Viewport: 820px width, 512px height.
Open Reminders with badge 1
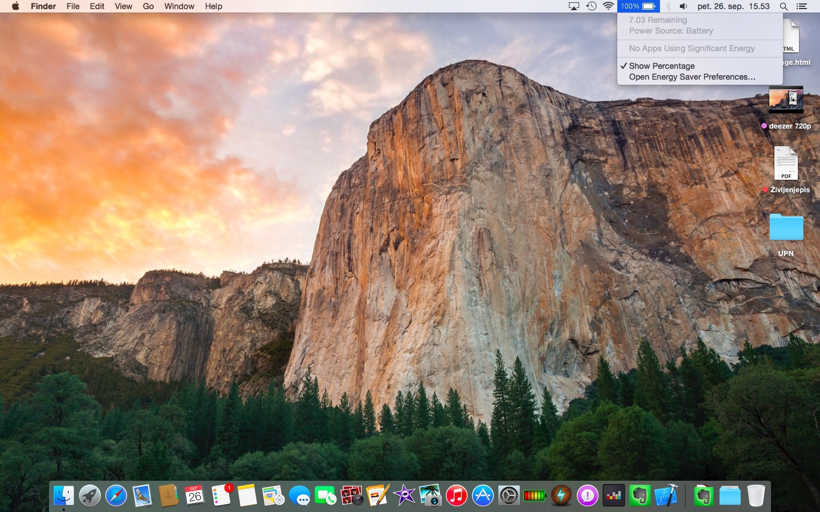coord(221,496)
